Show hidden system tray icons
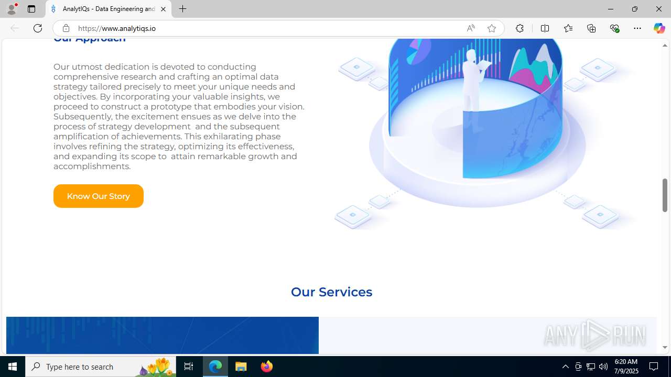 point(565,367)
